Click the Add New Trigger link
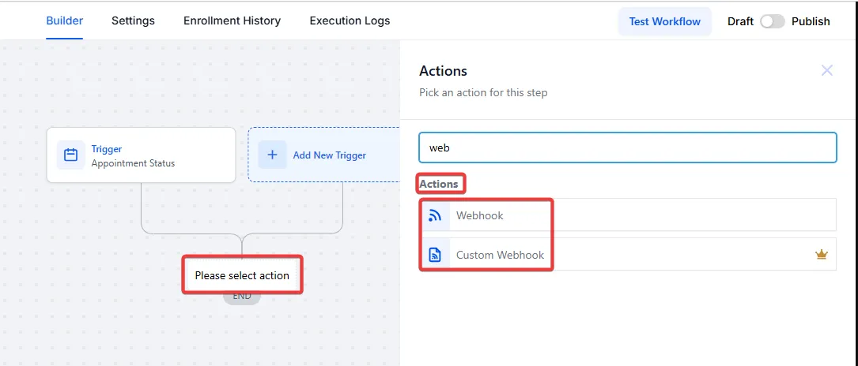Screen dimensions: 858x366 coord(329,155)
